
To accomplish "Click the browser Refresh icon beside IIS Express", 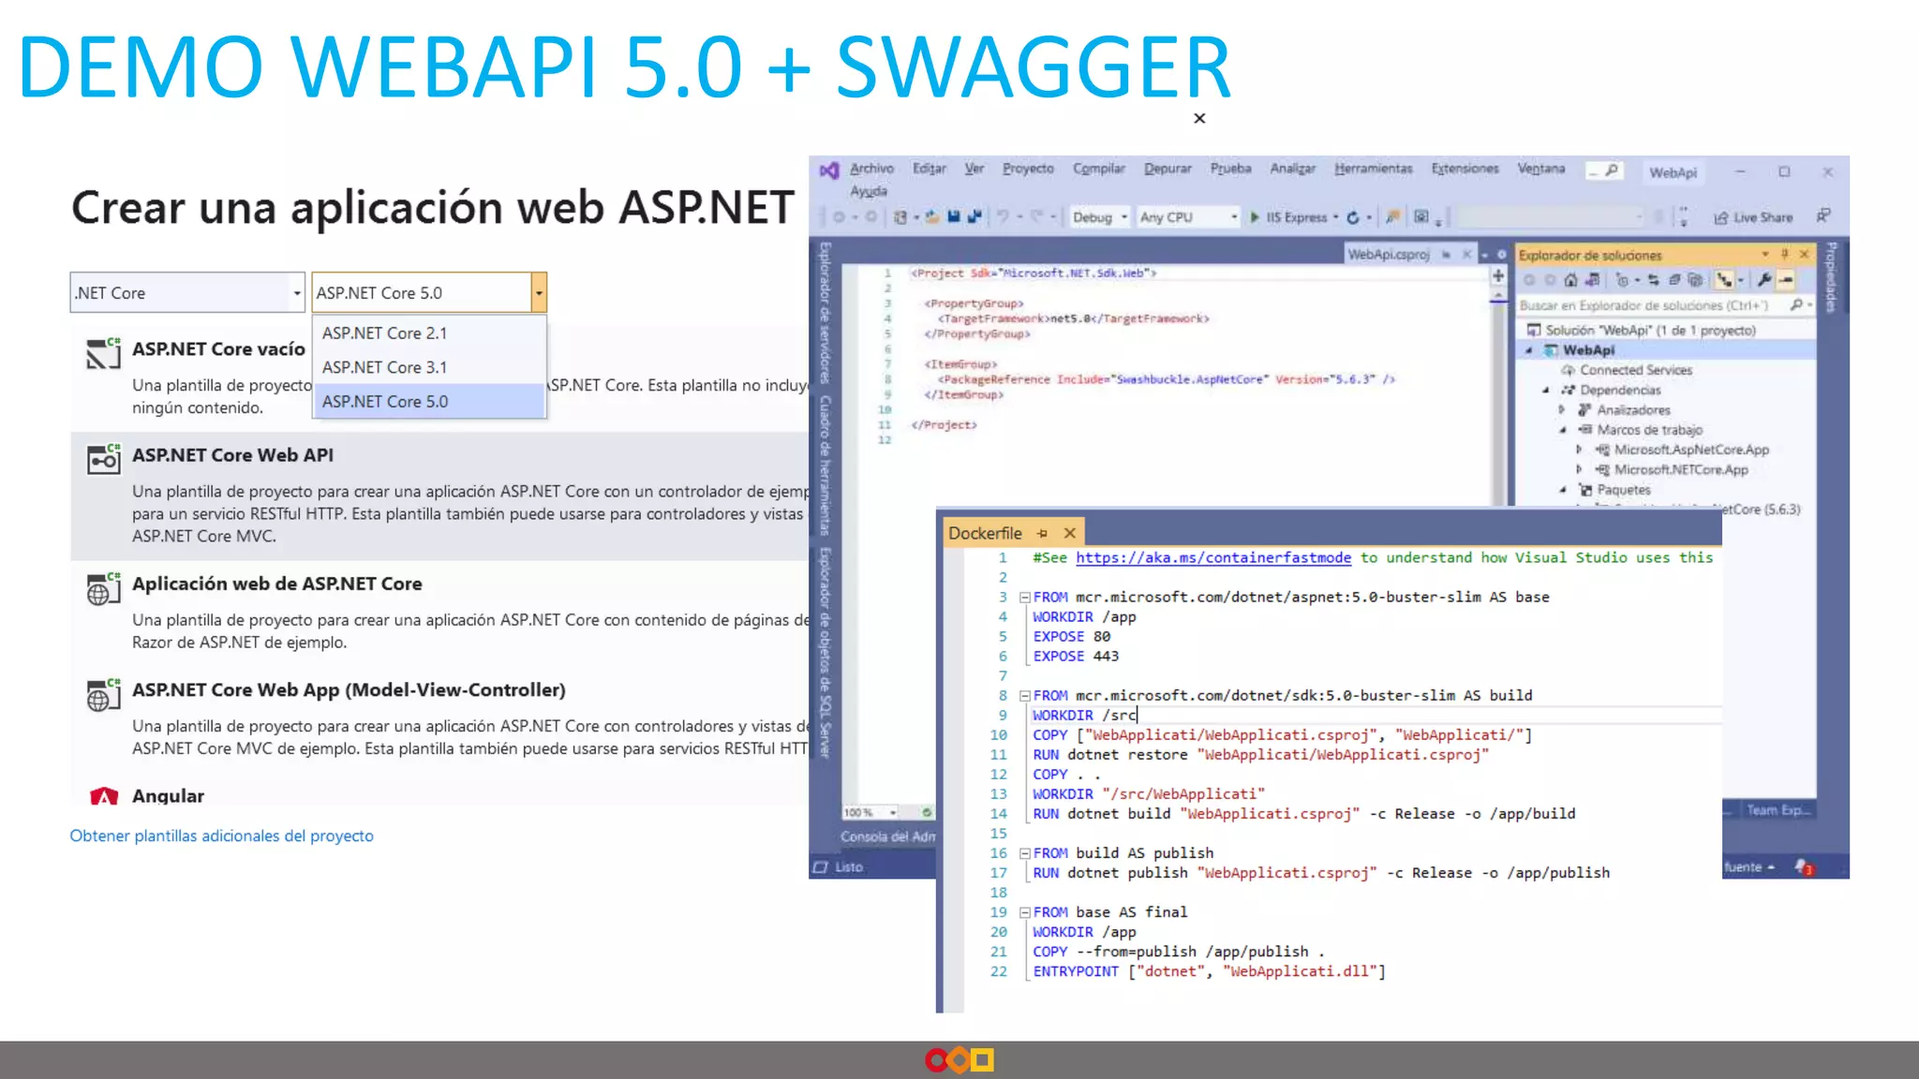I will click(x=1353, y=217).
